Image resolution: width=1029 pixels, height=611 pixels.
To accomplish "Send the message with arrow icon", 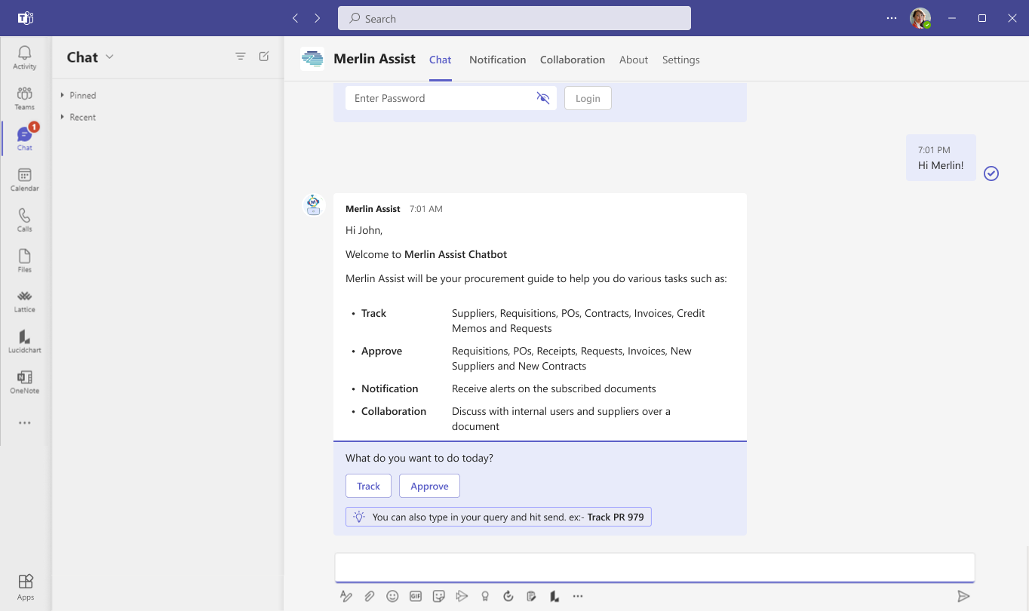I will click(963, 596).
